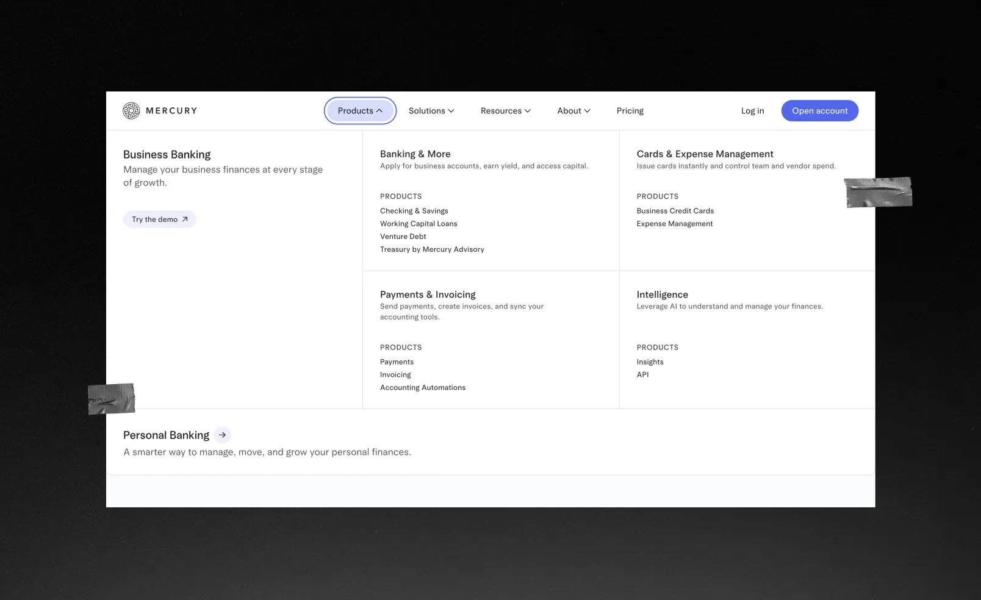Select Working Capital Loans
The image size is (981, 600).
click(x=419, y=224)
